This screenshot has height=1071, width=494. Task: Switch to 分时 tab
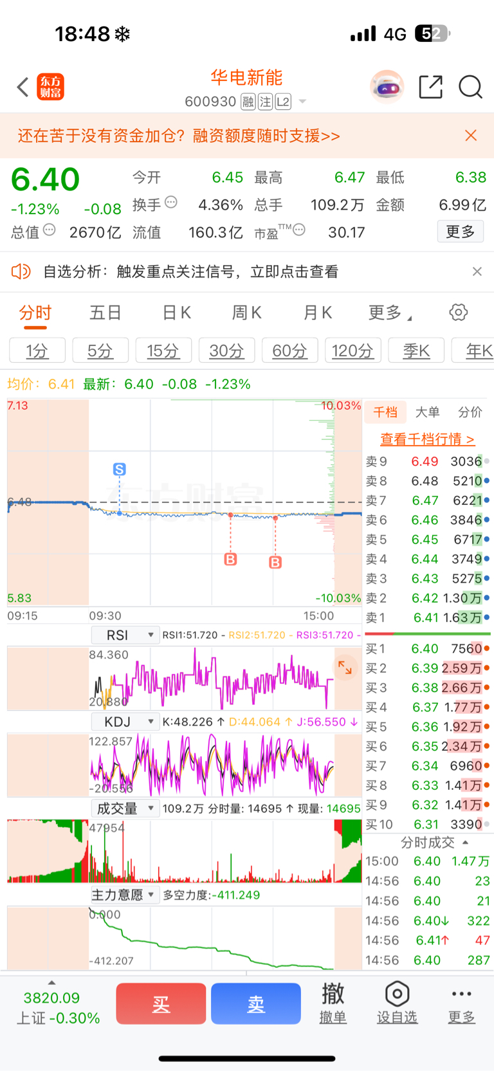click(35, 313)
